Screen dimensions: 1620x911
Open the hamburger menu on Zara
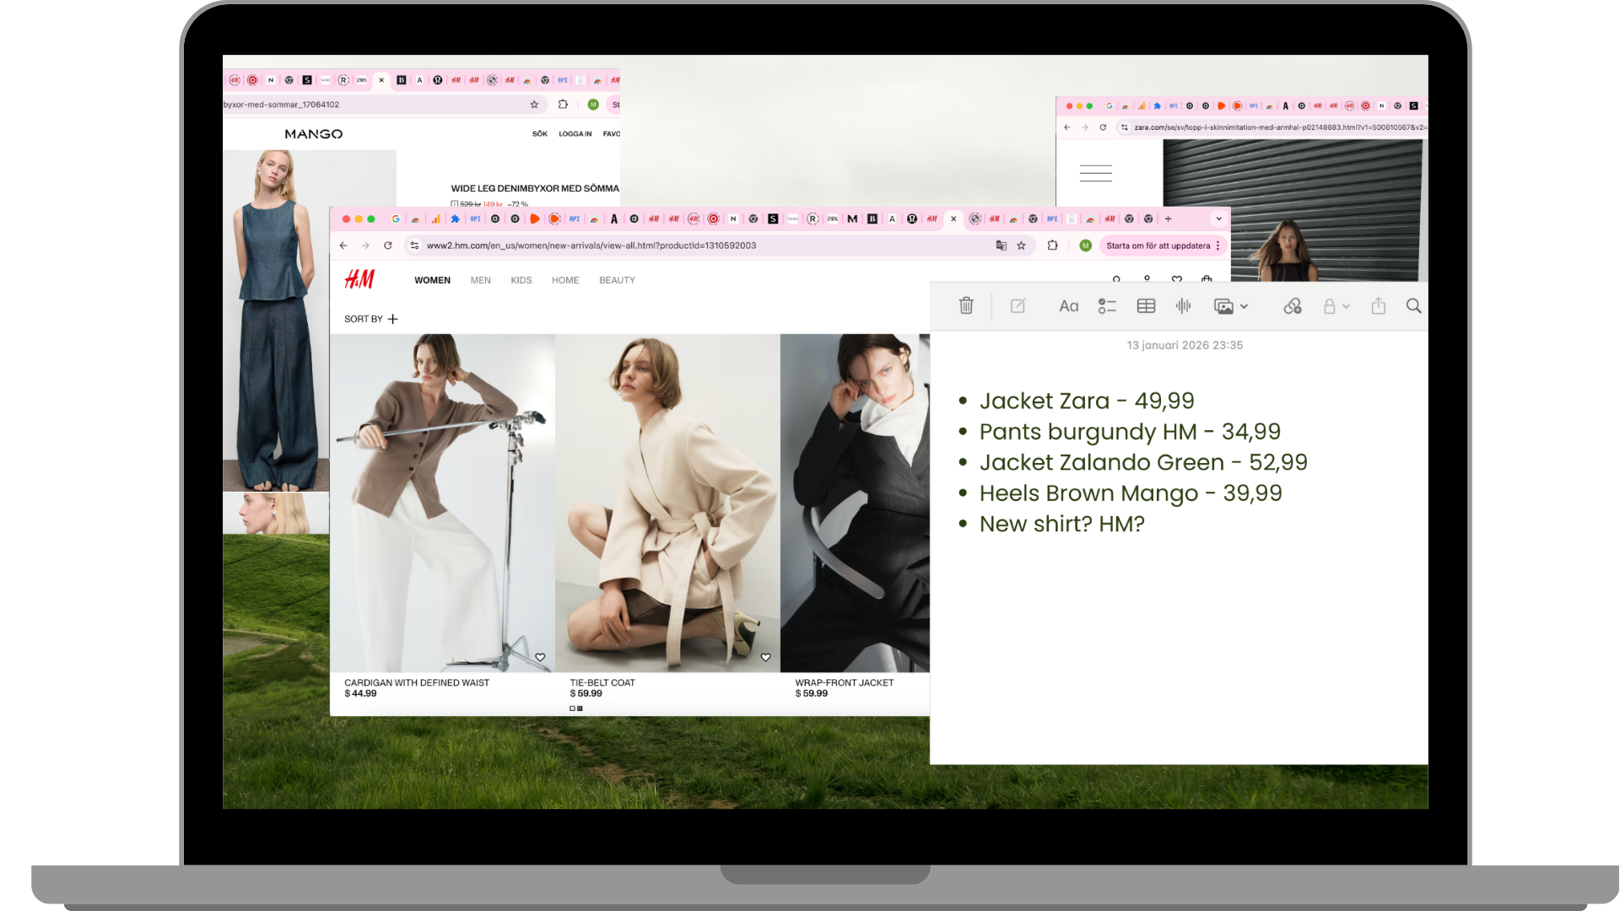(x=1094, y=172)
